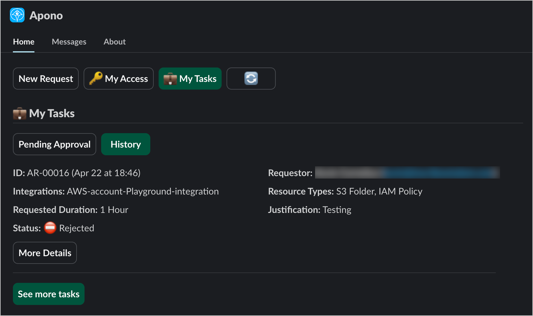Click the Apono app title text
533x316 pixels.
(x=46, y=16)
